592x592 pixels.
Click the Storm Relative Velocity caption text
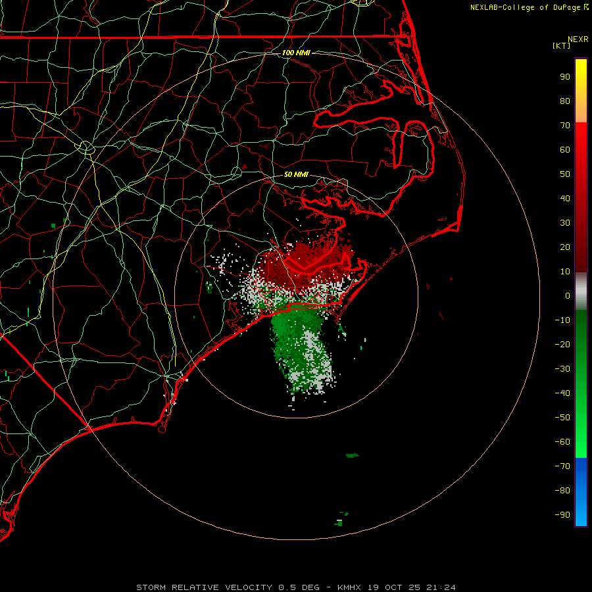tap(295, 587)
